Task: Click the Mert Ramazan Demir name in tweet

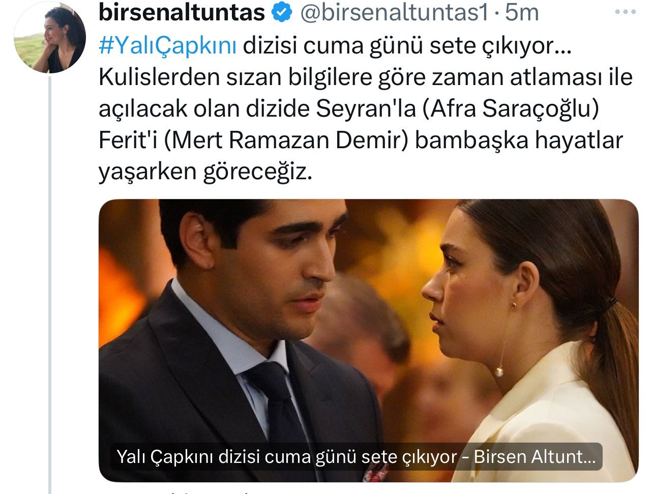Action: pyautogui.click(x=287, y=140)
